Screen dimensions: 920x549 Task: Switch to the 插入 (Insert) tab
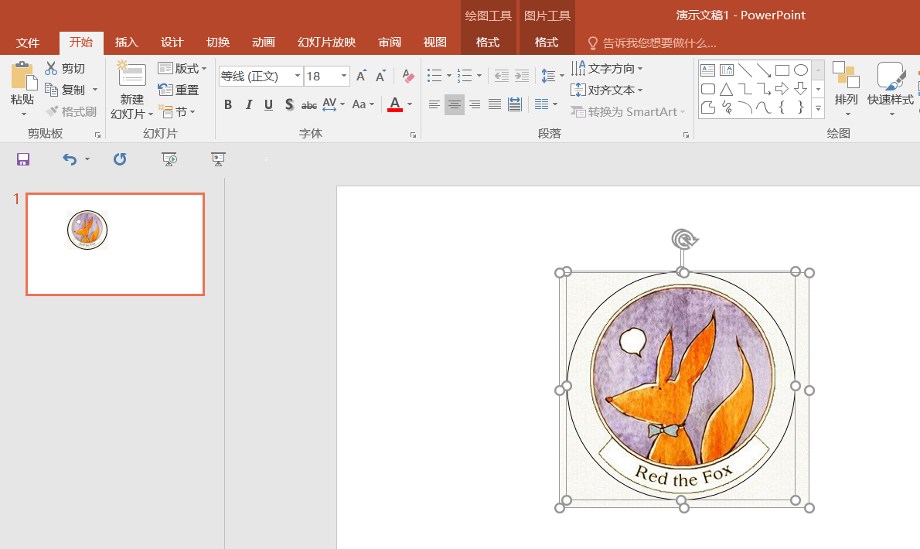click(x=126, y=43)
